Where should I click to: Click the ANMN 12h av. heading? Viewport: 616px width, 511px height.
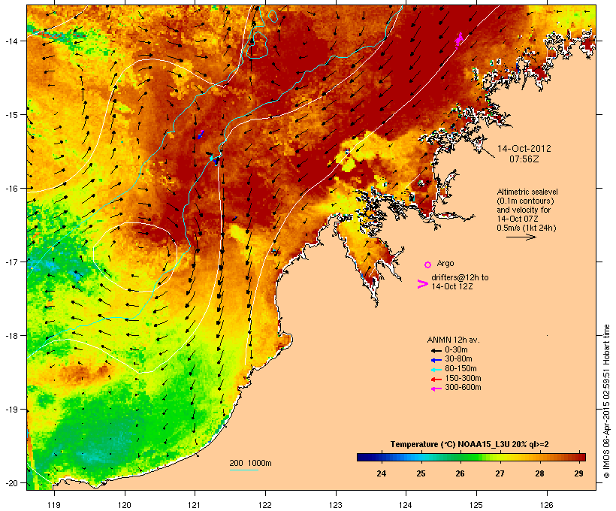[x=453, y=340]
